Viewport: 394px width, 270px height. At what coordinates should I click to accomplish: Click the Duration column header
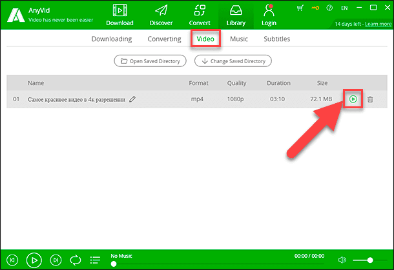278,83
